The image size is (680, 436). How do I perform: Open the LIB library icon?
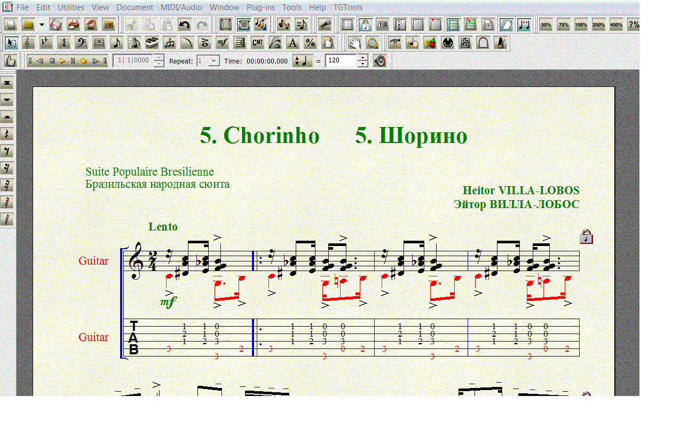point(109,25)
